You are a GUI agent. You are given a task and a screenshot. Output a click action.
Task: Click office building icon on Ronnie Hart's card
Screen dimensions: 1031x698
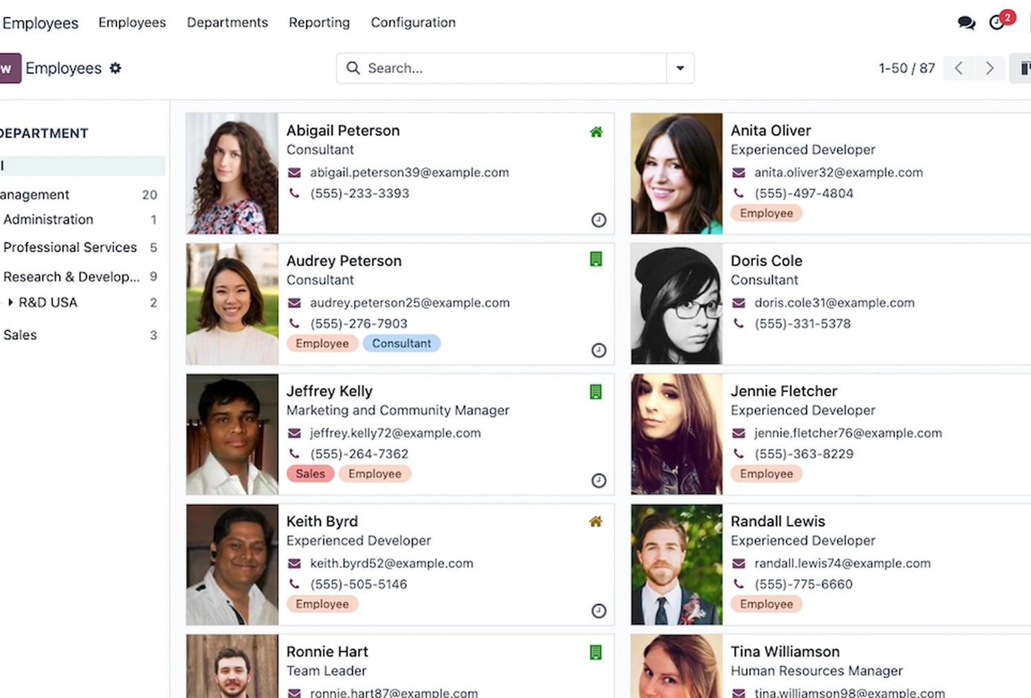click(x=596, y=652)
